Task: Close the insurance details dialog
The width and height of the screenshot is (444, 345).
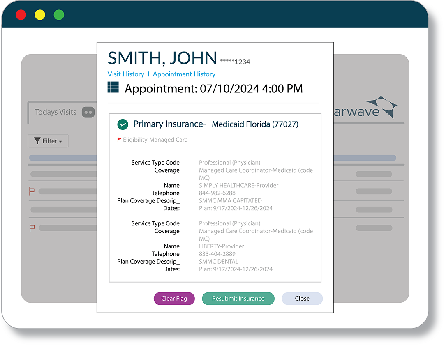Action: (x=302, y=299)
